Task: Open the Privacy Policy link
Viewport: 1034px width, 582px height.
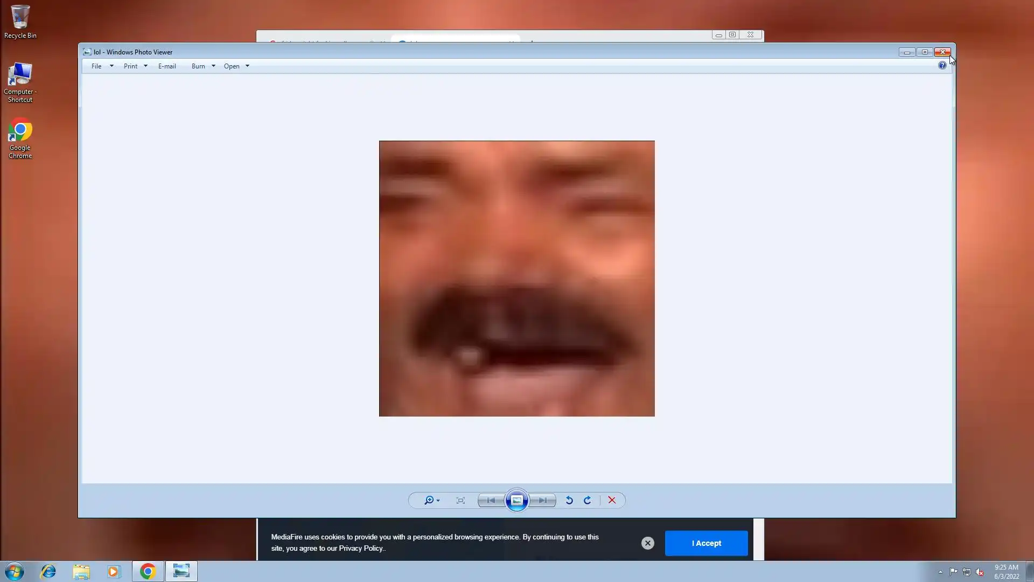Action: pyautogui.click(x=360, y=549)
